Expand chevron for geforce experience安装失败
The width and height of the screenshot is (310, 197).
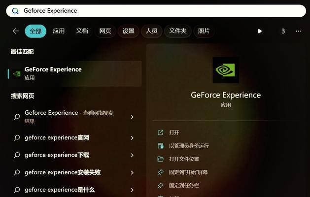pos(132,173)
